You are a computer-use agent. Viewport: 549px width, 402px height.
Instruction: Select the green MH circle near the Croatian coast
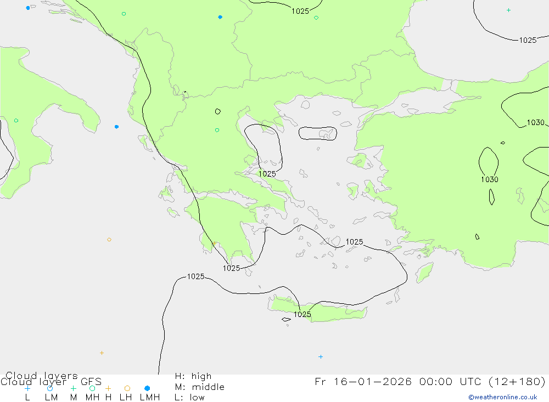pos(124,14)
